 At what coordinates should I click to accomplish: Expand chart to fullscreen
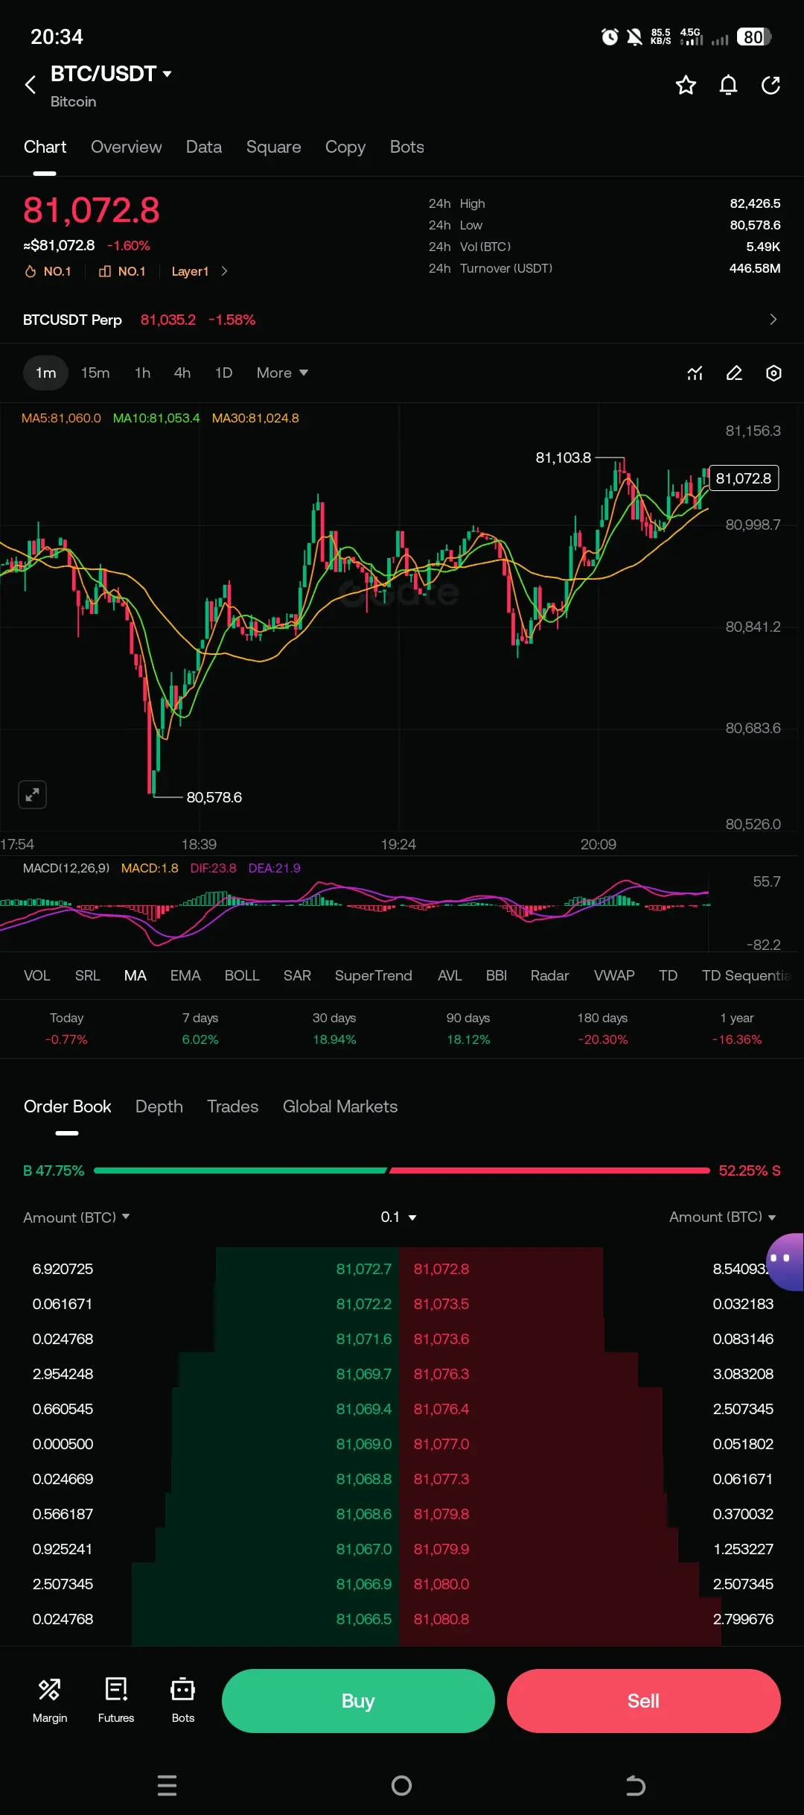[32, 794]
